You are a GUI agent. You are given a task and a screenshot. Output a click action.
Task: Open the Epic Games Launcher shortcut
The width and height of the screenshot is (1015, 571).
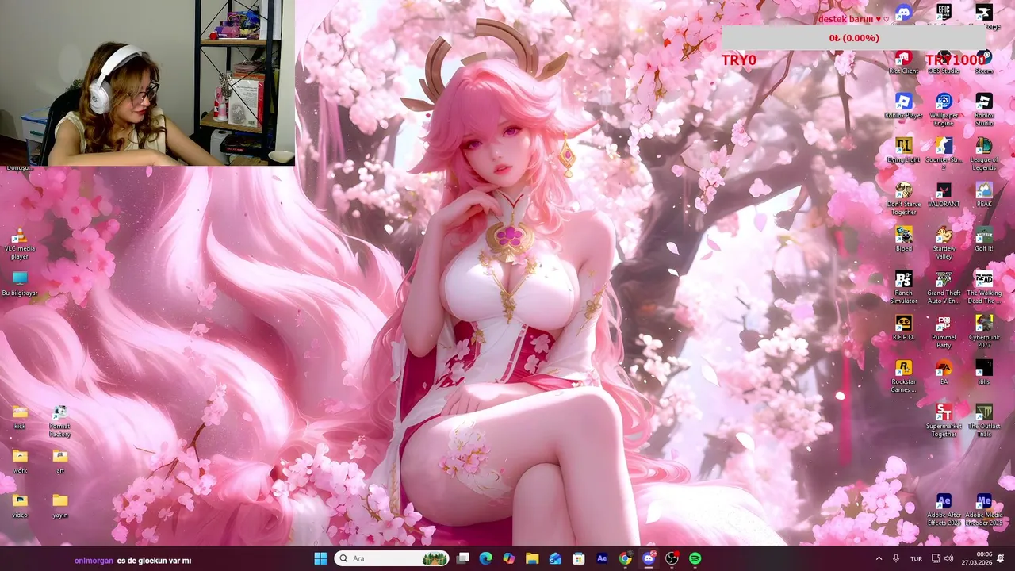click(944, 13)
